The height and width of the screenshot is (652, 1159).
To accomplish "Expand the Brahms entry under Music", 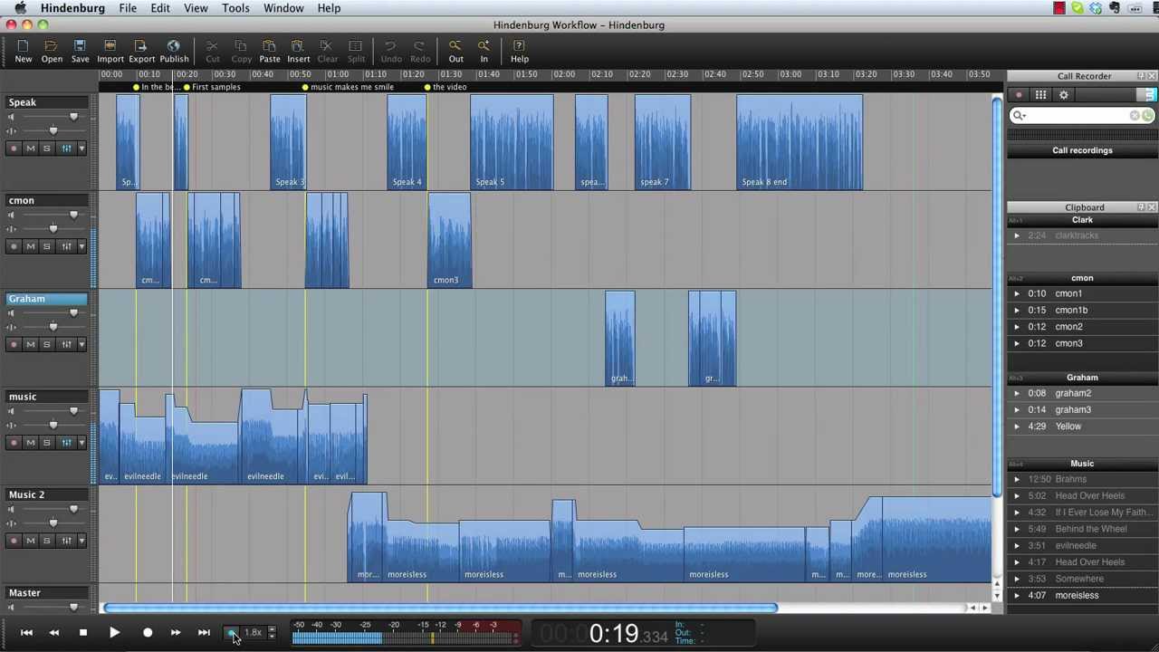I will click(1016, 479).
